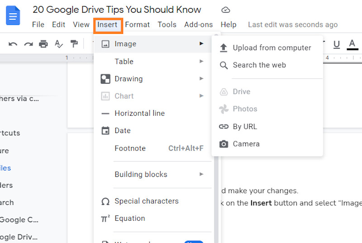This screenshot has height=243, width=362.
Task: Click the Google Docs home icon
Action: click(13, 15)
